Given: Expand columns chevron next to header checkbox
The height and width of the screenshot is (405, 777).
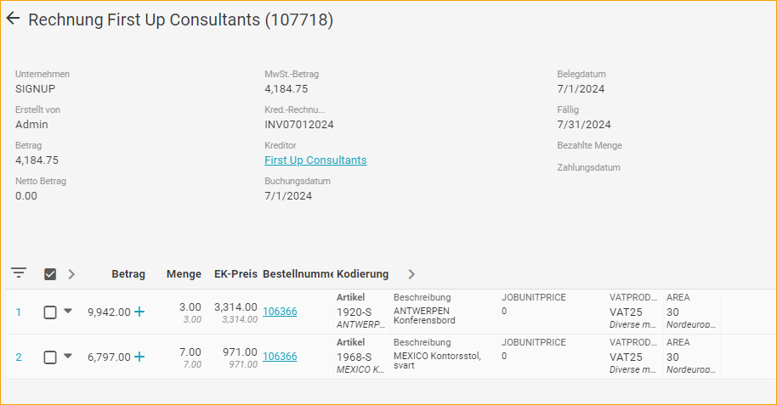Looking at the screenshot, I should coord(71,274).
